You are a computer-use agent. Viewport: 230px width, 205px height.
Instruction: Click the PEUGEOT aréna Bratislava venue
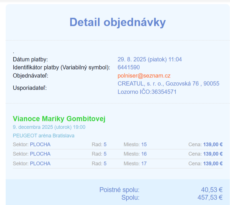(x=43, y=136)
